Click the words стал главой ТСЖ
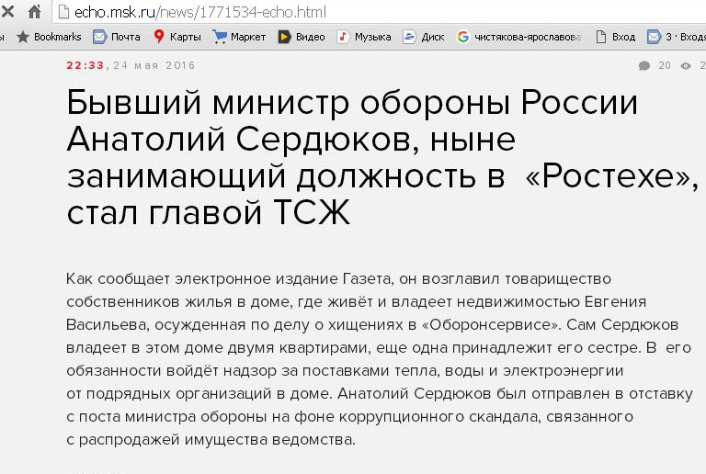 coord(209,212)
